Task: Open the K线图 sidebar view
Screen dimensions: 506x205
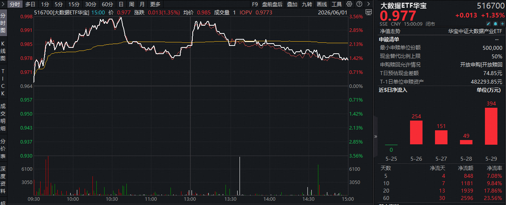Action: click(x=3, y=51)
